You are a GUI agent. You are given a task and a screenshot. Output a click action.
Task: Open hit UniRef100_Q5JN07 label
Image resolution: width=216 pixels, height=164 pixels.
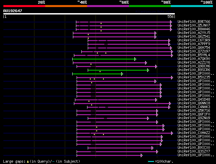[x=194, y=26]
